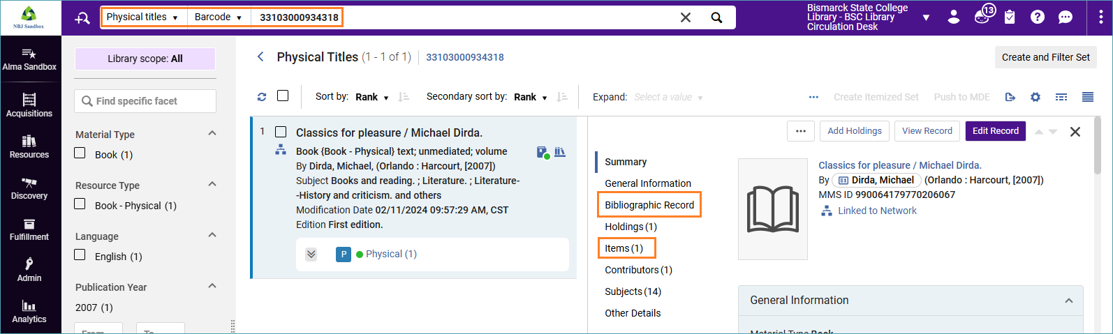The image size is (1113, 334).
Task: Open the Discovery menu
Action: pos(29,188)
